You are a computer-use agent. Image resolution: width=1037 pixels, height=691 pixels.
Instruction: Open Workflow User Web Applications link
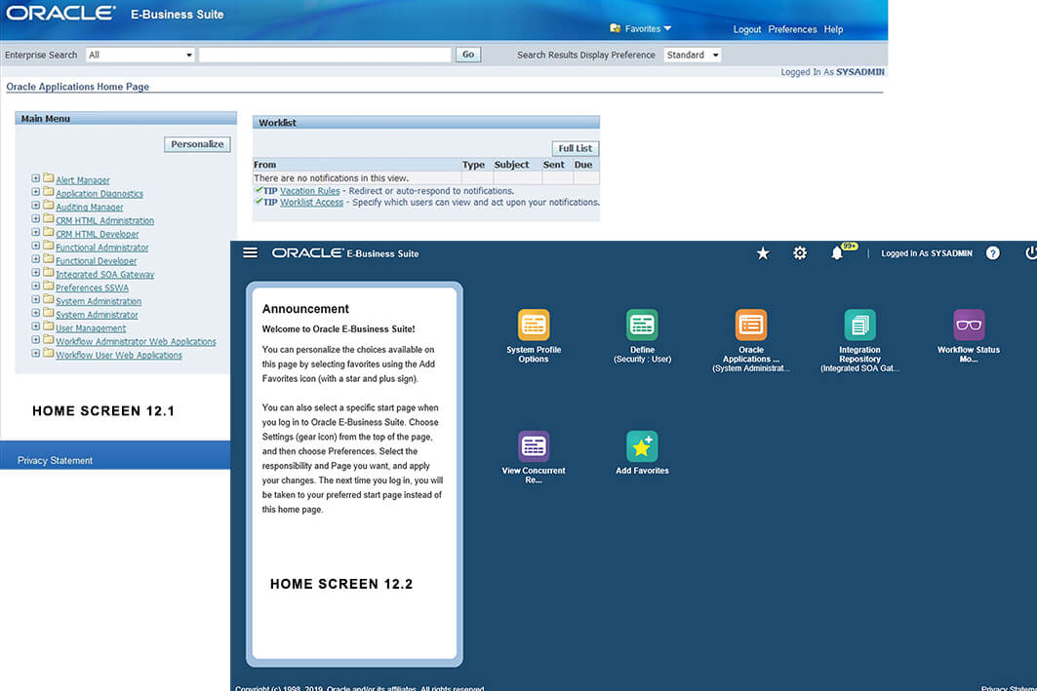(118, 356)
